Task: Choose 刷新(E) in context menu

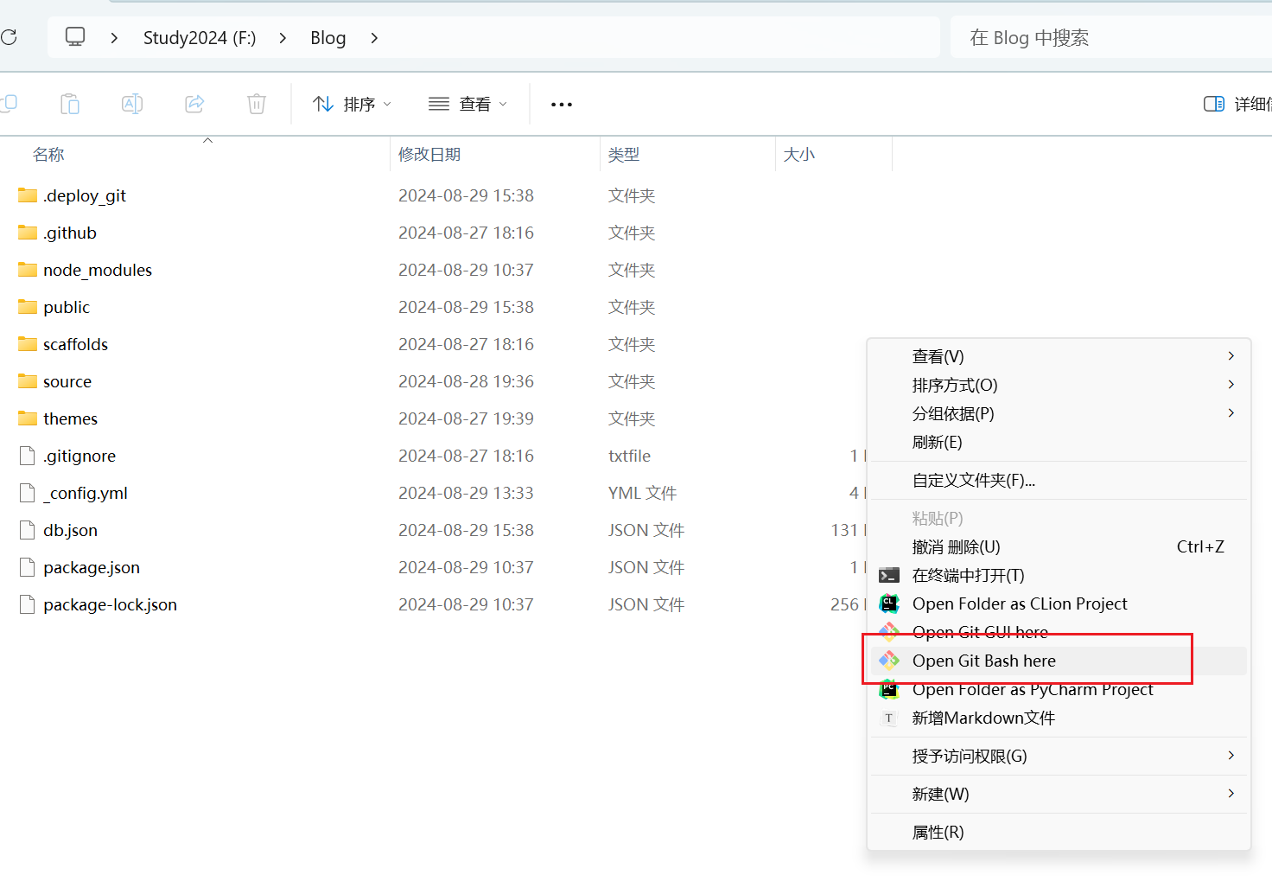Action: pyautogui.click(x=1059, y=442)
